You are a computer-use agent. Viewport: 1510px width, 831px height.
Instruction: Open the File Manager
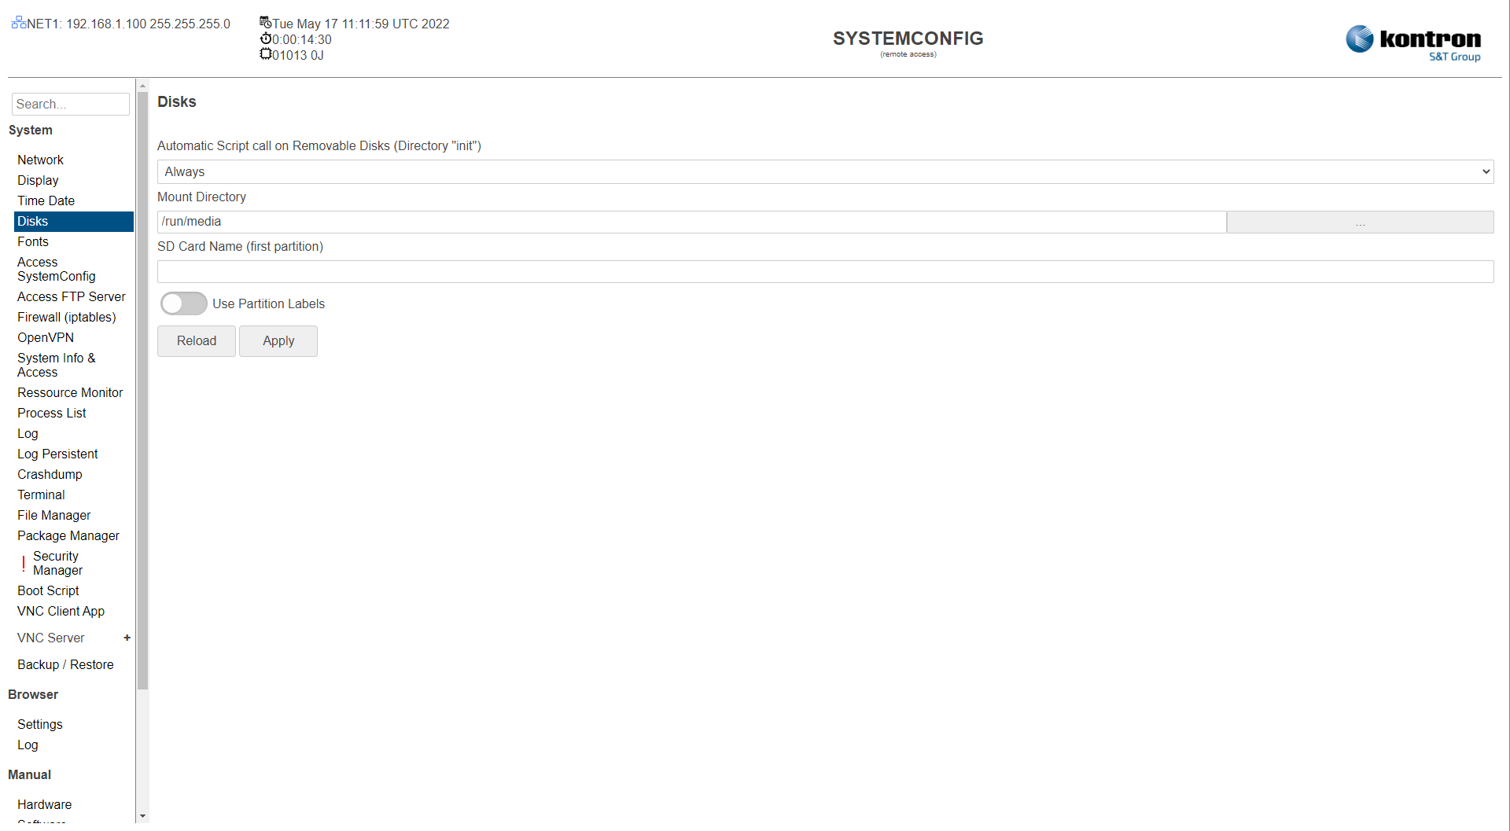(x=53, y=515)
